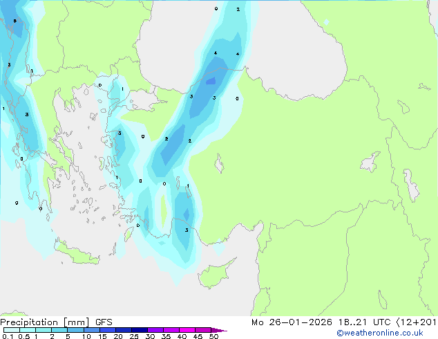
Task: Click the "[mm]" unit label
Action: coord(77,322)
